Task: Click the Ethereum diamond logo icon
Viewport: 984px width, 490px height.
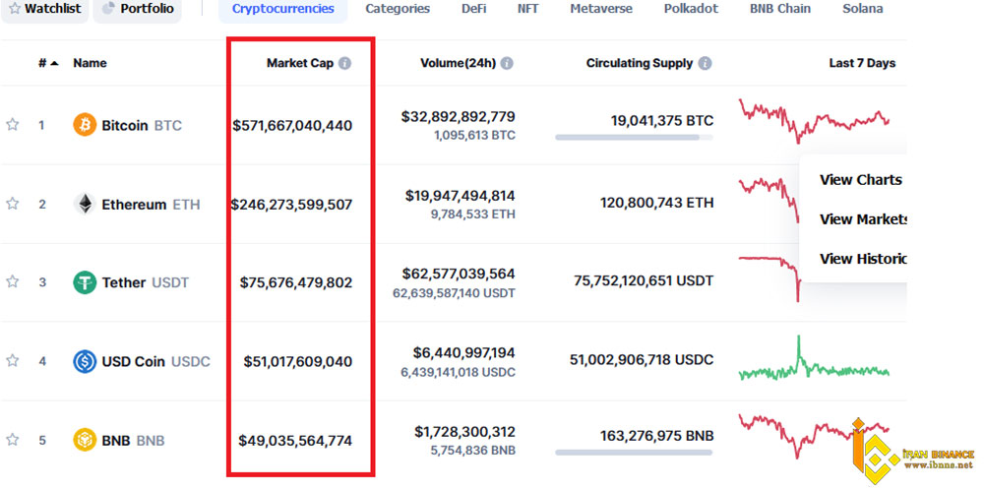Action: pyautogui.click(x=85, y=204)
